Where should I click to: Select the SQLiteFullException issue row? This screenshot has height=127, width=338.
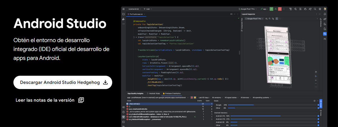click(x=170, y=117)
